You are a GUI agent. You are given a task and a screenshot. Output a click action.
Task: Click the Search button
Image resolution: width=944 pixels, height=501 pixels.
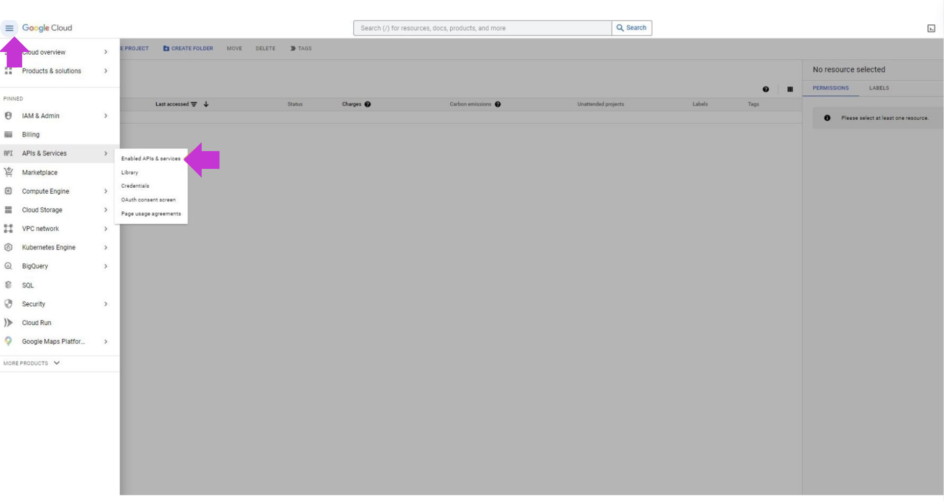[x=632, y=28]
